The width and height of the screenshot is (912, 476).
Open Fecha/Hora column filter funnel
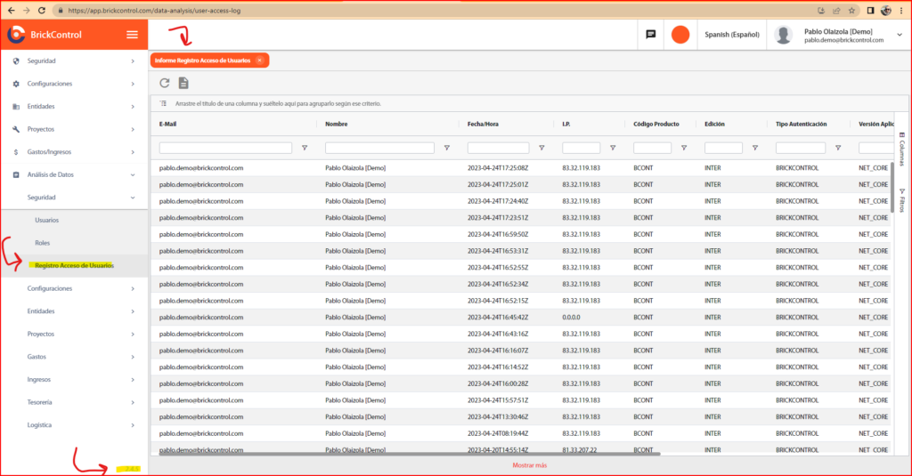click(x=541, y=149)
